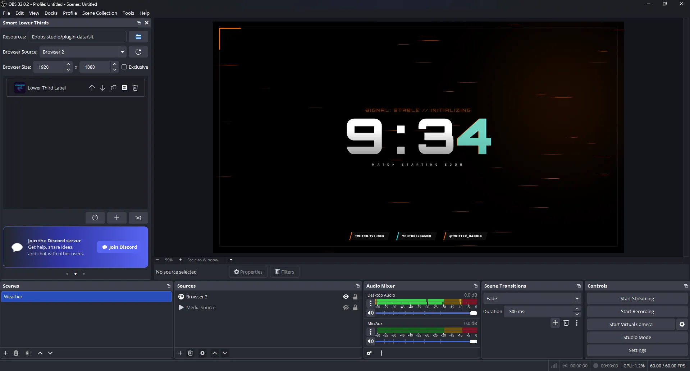The image size is (690, 371).
Task: Open Media Source properties gear
Action: (x=202, y=353)
